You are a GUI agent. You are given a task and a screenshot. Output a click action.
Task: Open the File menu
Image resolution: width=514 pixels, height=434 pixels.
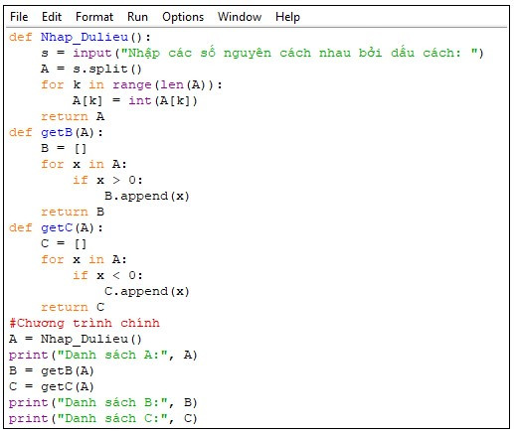[x=19, y=17]
